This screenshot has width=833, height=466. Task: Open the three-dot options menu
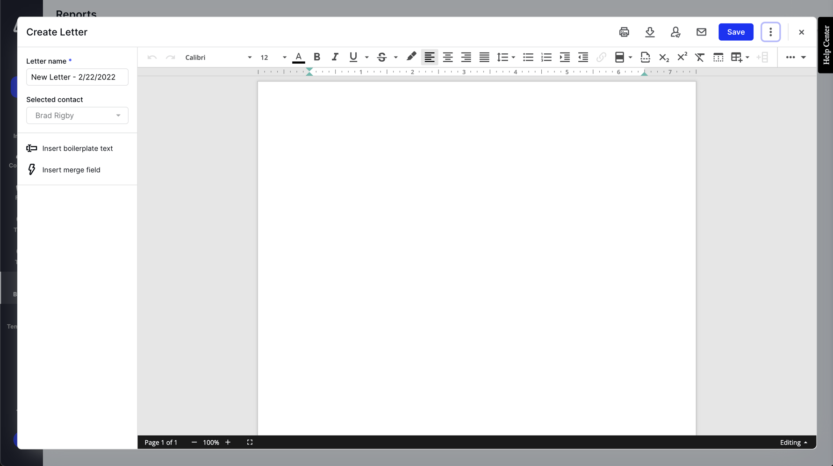pos(770,32)
